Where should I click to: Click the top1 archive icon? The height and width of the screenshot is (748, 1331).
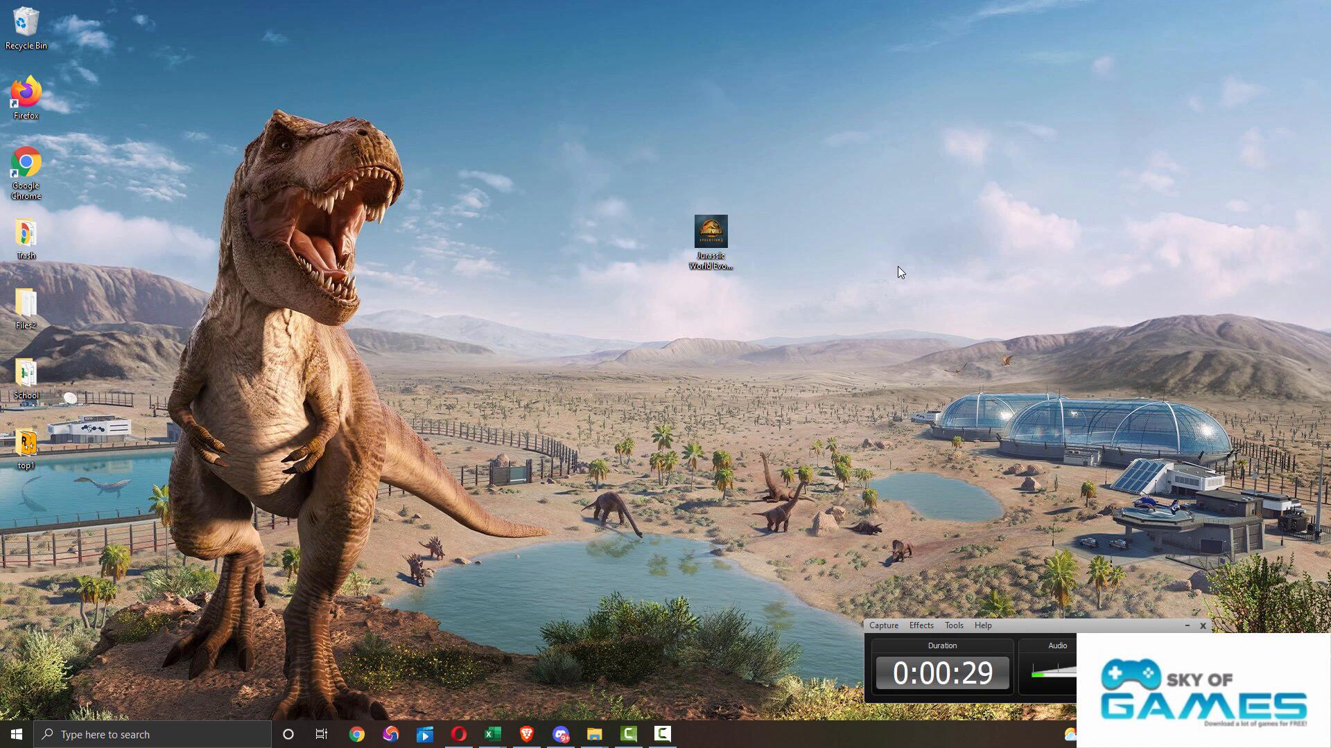pyautogui.click(x=26, y=448)
